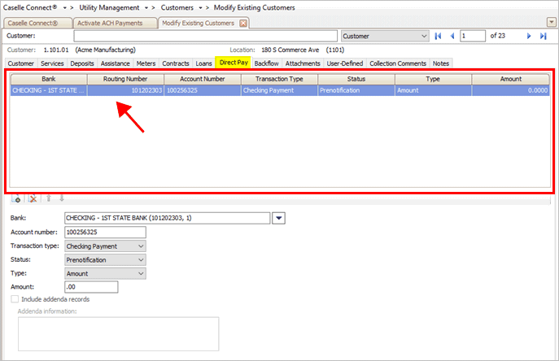Open the Bank lookup dropdown arrow
559x361 pixels.
point(278,218)
